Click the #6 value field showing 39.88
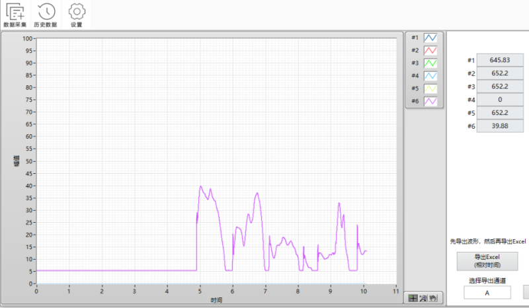Viewport: 529px width, 308px height. tap(500, 126)
